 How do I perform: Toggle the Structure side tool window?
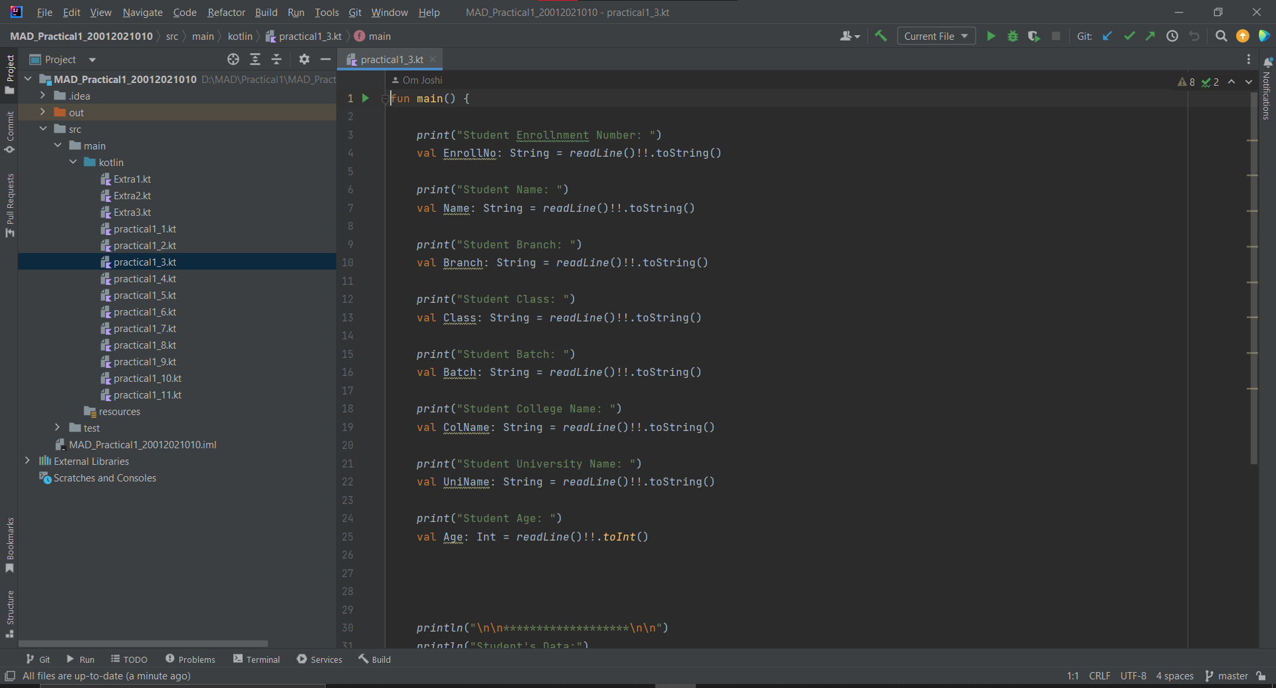(x=9, y=614)
